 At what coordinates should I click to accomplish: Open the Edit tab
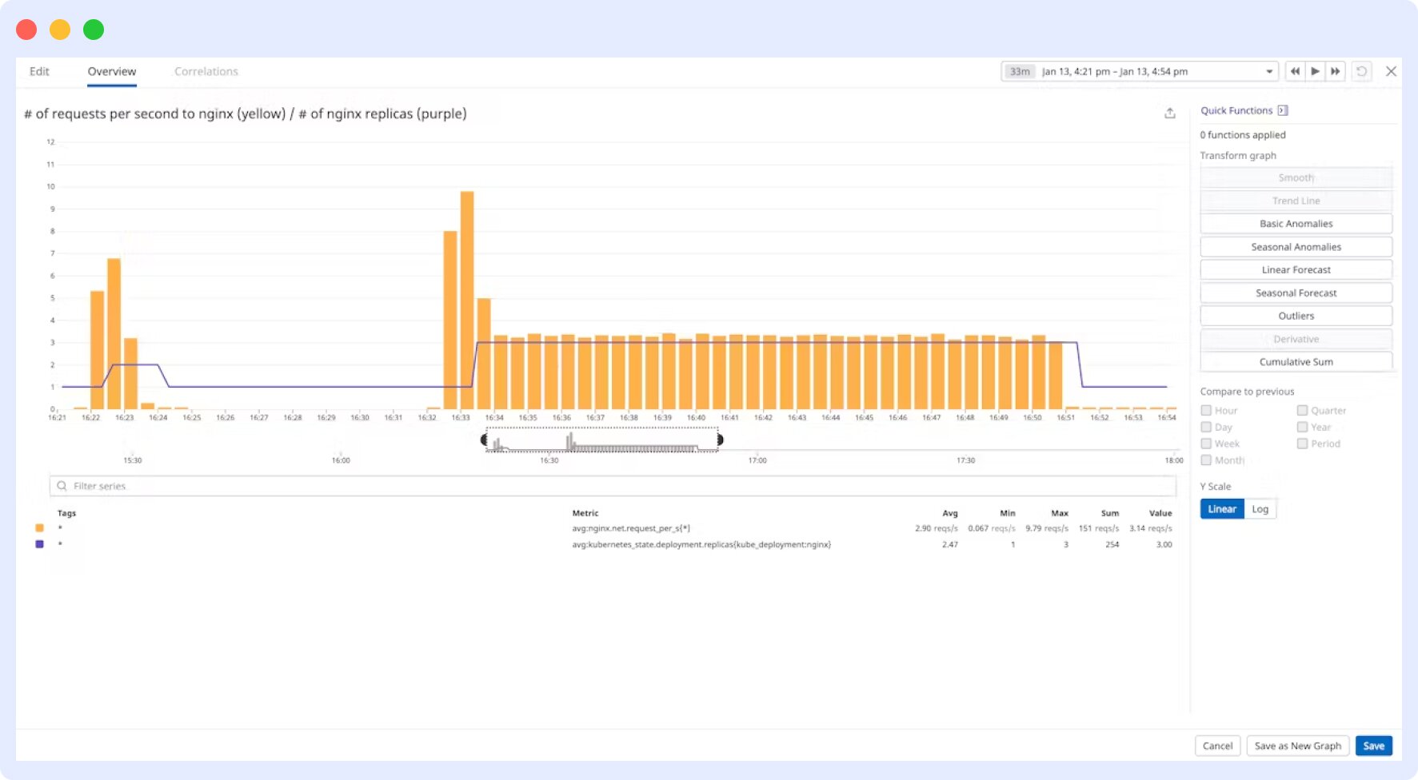tap(38, 71)
